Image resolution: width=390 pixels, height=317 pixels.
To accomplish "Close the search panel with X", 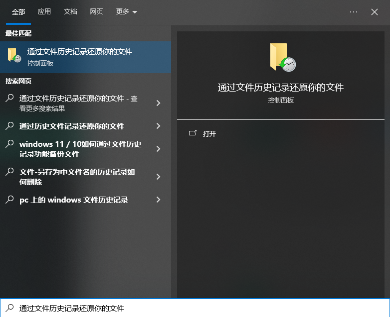I will [x=375, y=12].
